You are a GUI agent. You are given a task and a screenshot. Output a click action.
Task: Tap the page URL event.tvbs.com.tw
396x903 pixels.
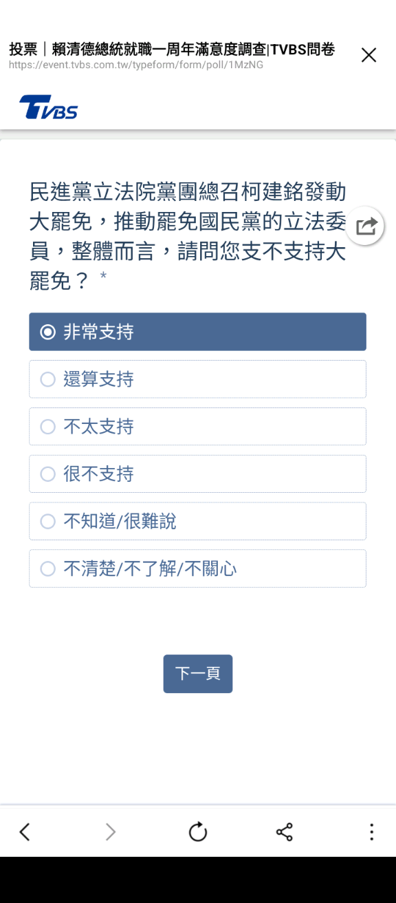(136, 65)
